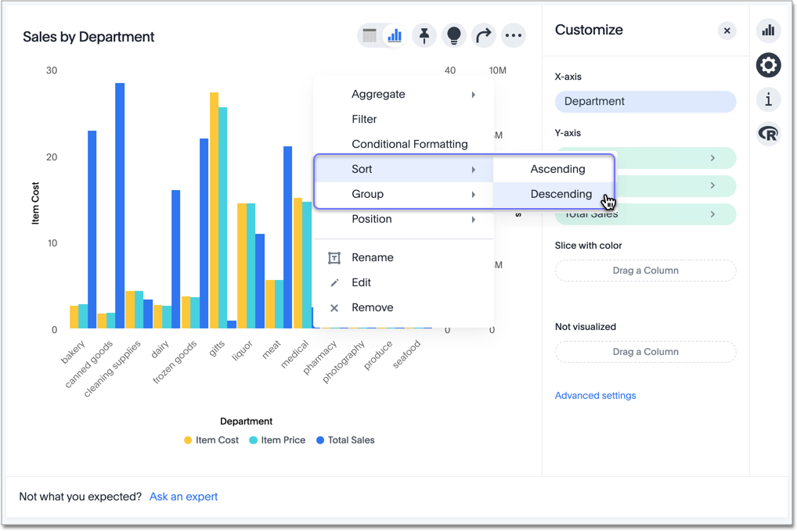Select Descending sort order
The image size is (797, 531).
pos(561,194)
